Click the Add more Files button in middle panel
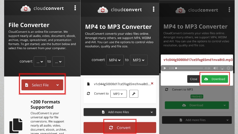This screenshot has width=238, height=134. (120, 112)
